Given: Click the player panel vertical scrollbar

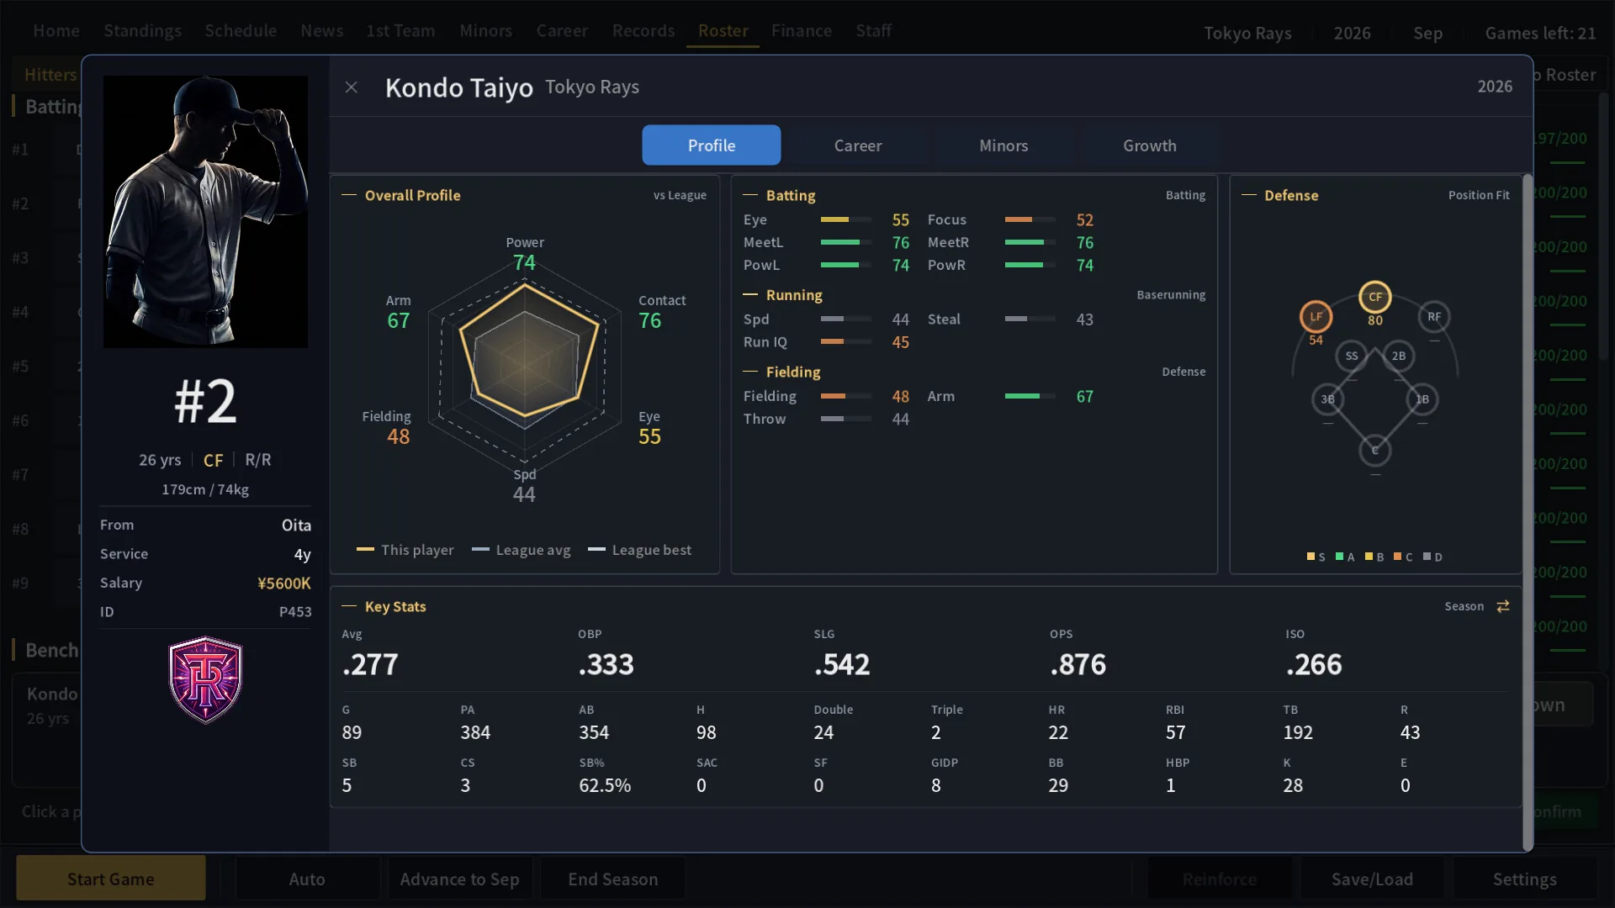Looking at the screenshot, I should click(x=1528, y=512).
